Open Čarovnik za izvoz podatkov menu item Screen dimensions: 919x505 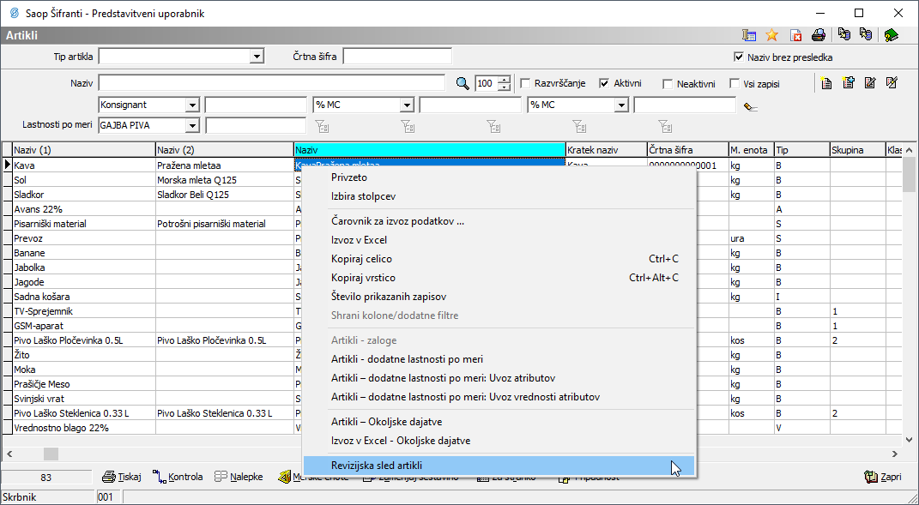[x=499, y=221]
